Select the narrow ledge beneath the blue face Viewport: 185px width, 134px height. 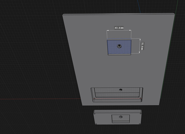click(120, 54)
